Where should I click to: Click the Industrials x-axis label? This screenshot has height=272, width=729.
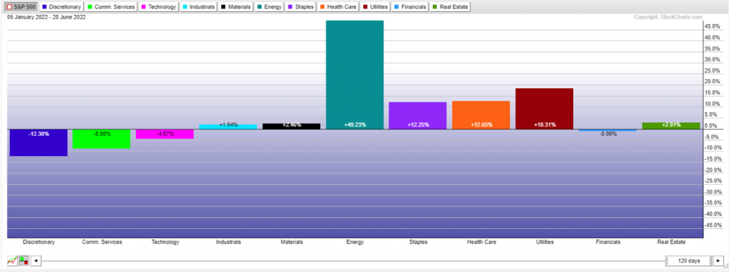click(x=229, y=242)
